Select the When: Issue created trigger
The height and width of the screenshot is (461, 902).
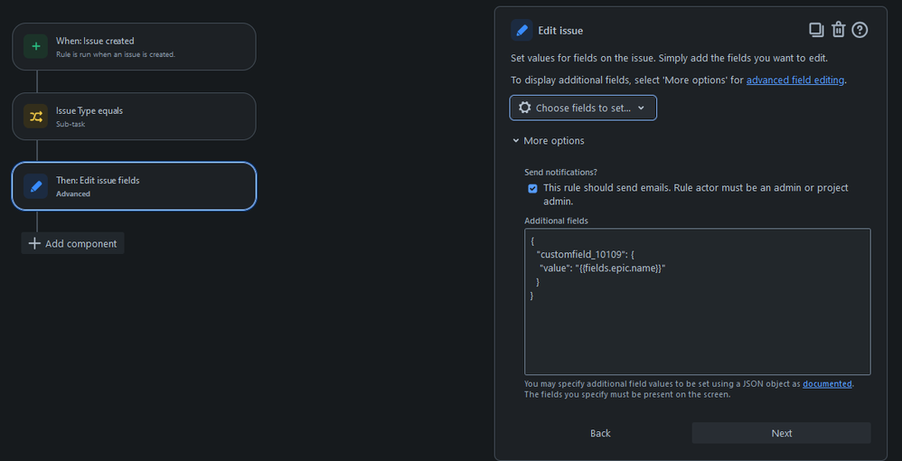134,47
